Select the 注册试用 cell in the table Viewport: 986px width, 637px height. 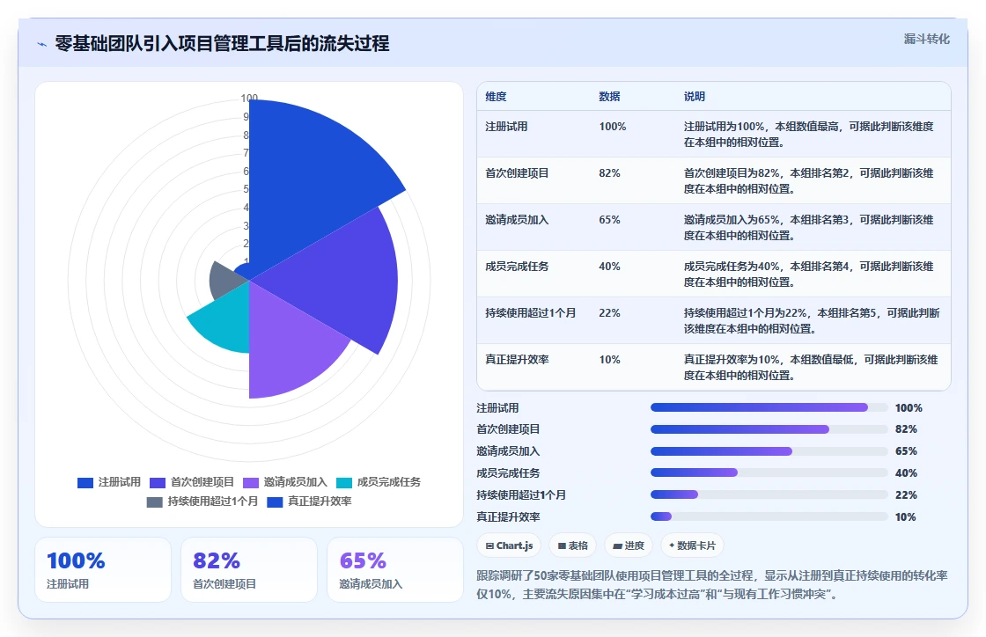[x=506, y=127]
